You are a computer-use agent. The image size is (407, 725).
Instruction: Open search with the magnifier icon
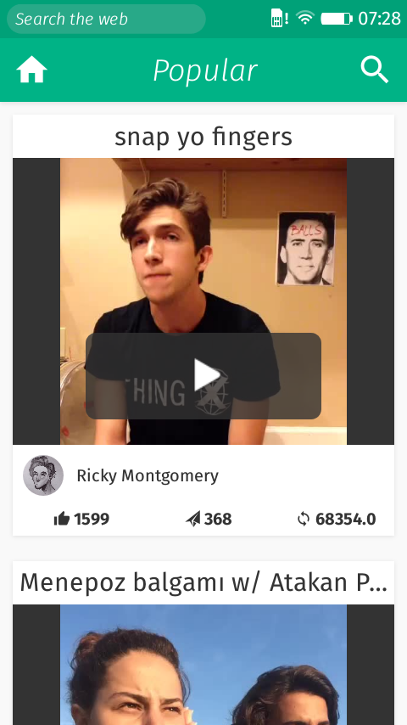pyautogui.click(x=374, y=70)
